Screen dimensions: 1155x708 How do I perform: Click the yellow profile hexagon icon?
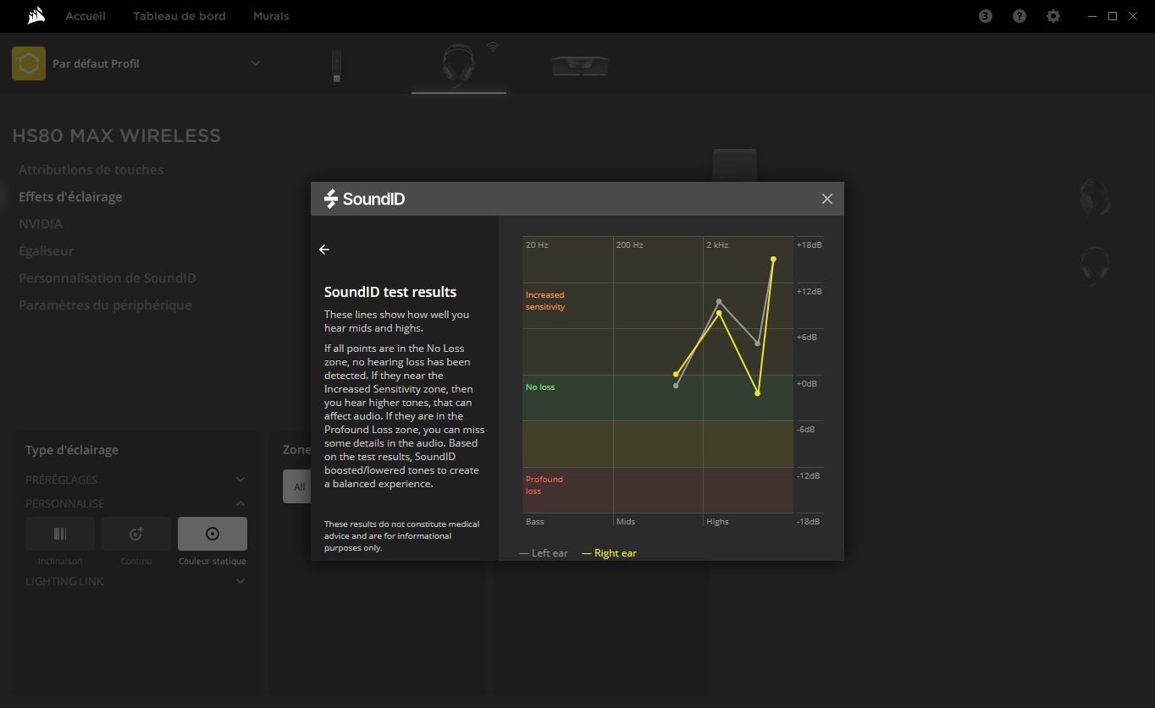click(29, 63)
